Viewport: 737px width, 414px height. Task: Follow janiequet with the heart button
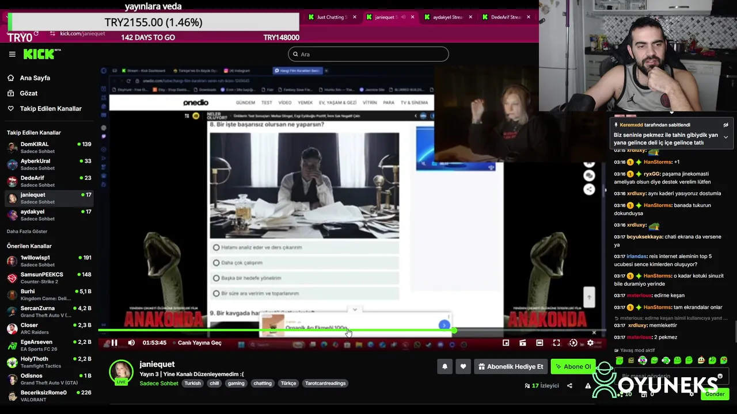[463, 366]
